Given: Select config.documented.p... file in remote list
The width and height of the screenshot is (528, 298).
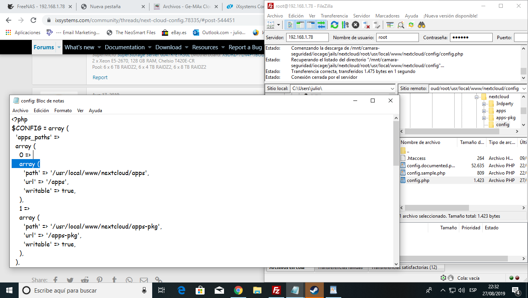Looking at the screenshot, I should (431, 166).
